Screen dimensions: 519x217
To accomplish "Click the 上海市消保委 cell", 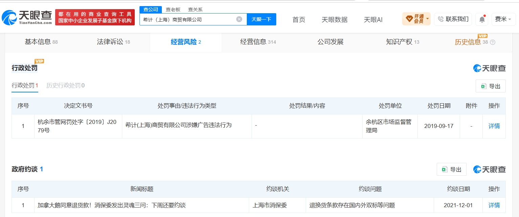I will coord(277,205).
